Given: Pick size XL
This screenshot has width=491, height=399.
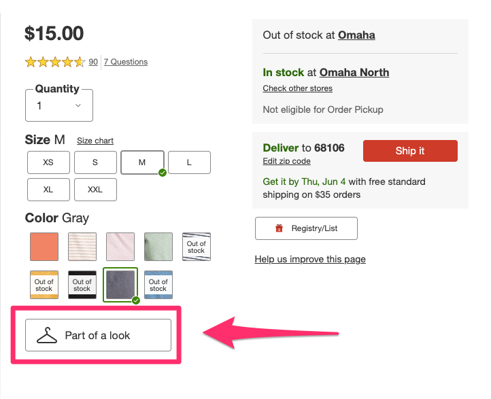Looking at the screenshot, I should point(48,190).
